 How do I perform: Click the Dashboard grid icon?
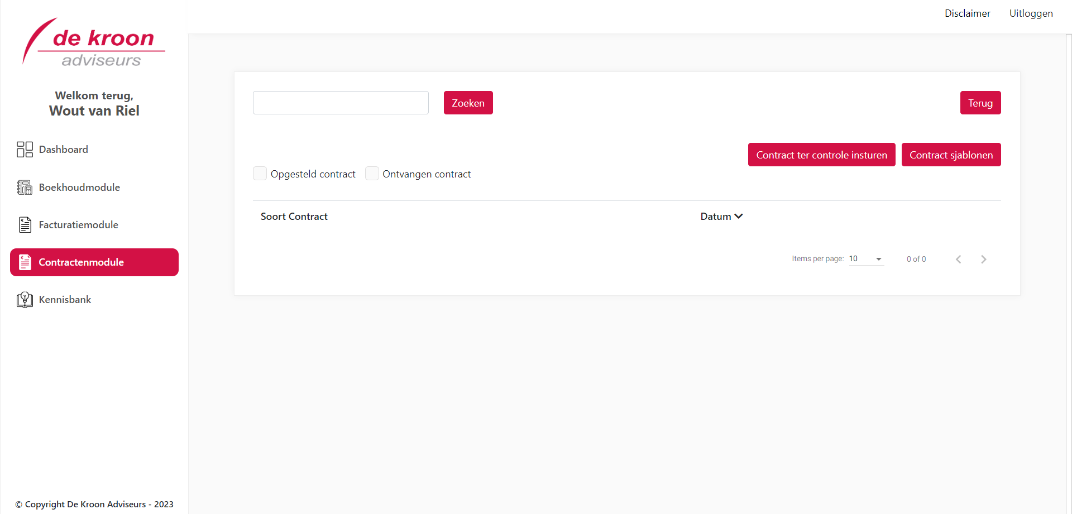coord(25,150)
